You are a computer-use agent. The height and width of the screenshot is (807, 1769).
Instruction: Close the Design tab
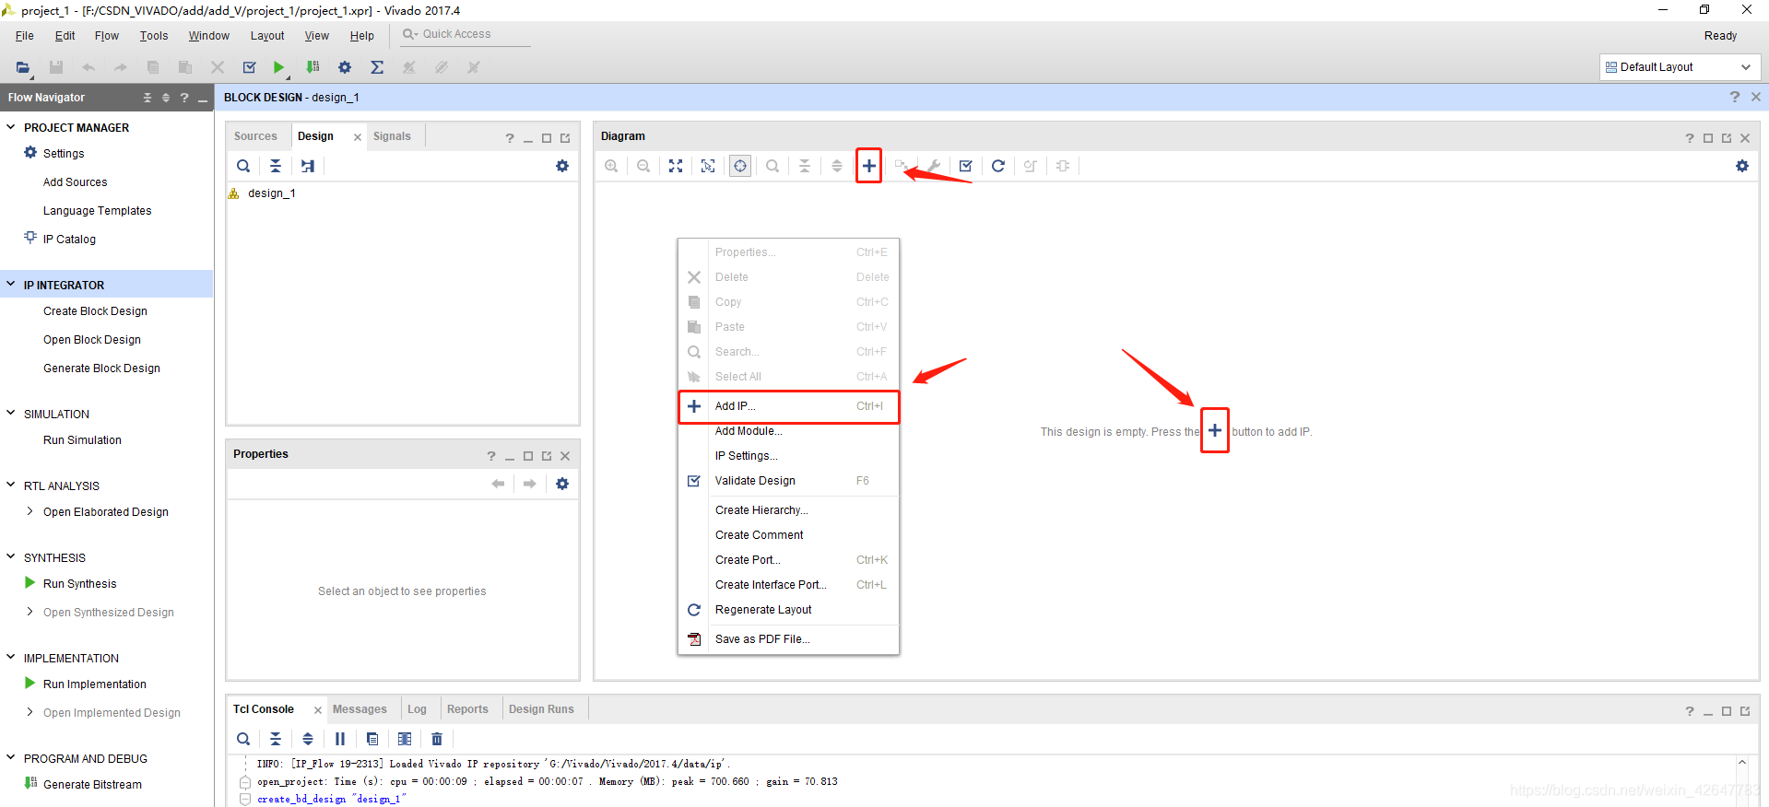[358, 137]
